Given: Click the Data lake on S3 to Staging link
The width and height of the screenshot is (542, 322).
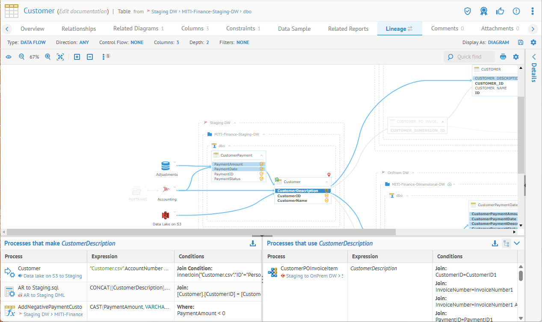Looking at the screenshot, I should [53, 276].
